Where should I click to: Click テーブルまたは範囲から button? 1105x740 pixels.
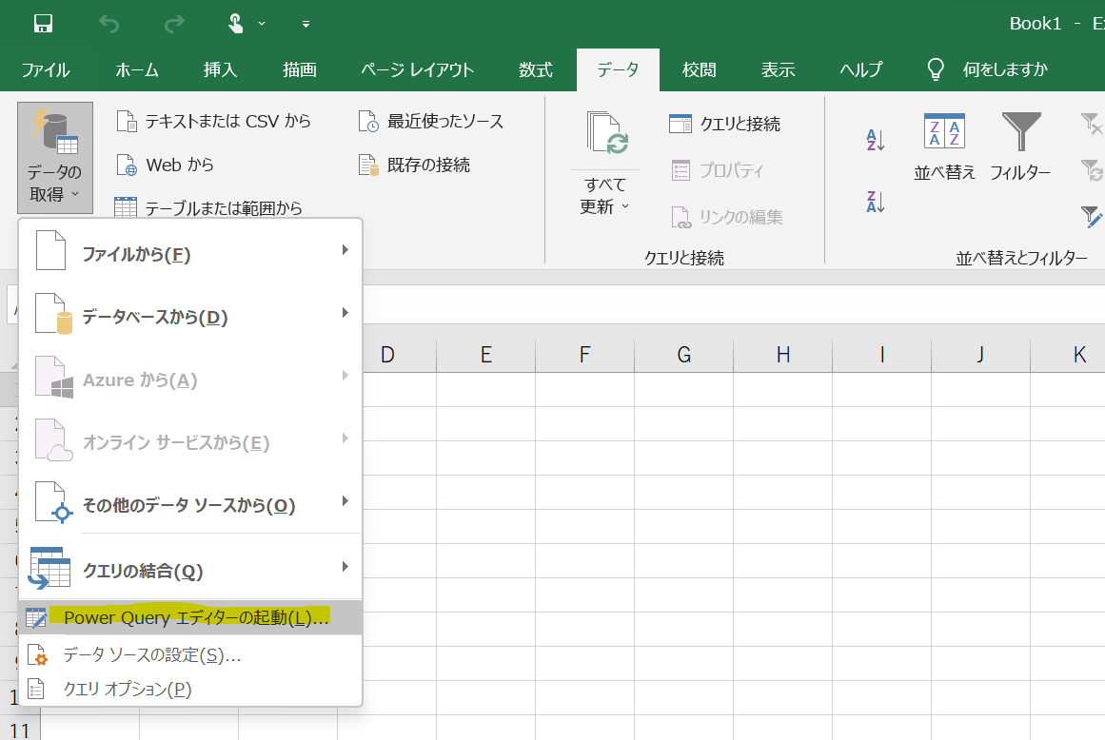[x=208, y=207]
